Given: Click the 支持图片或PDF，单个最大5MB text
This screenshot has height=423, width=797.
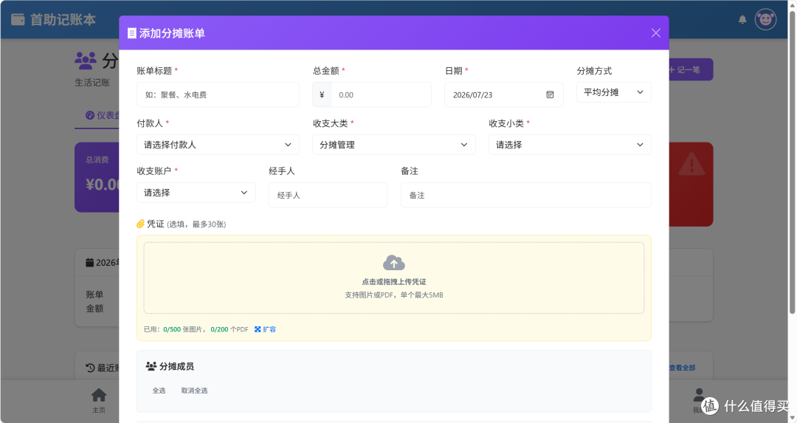Looking at the screenshot, I should (394, 295).
